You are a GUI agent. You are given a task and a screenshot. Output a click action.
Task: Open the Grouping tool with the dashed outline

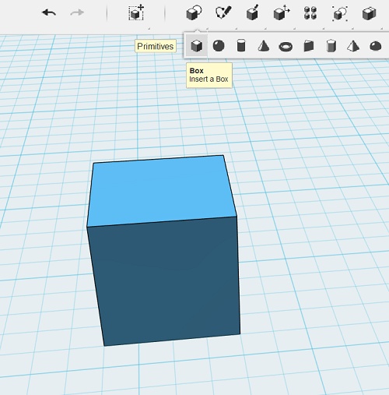(340, 13)
